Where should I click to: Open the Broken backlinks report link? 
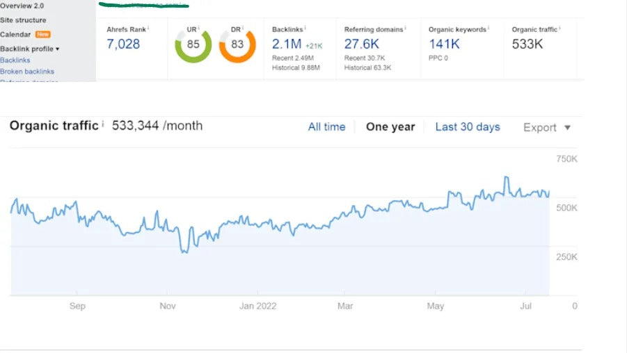[27, 72]
